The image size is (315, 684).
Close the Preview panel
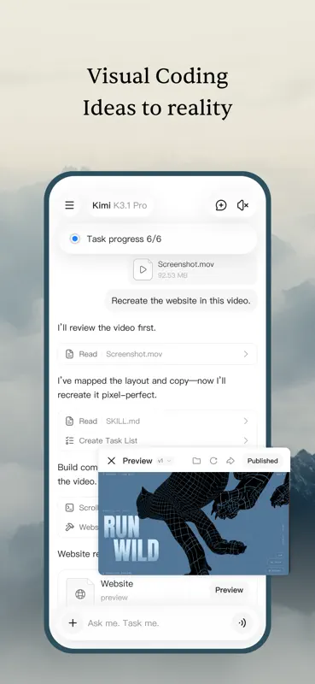tap(112, 461)
